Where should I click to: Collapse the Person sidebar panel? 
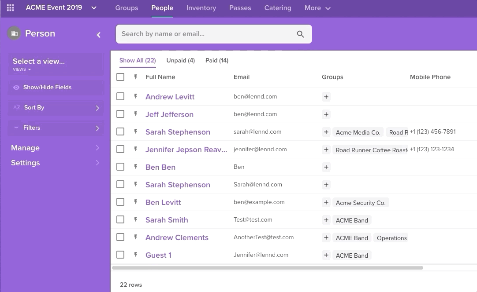pos(99,35)
